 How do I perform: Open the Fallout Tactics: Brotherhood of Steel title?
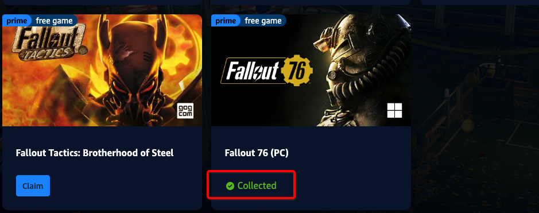click(x=95, y=153)
